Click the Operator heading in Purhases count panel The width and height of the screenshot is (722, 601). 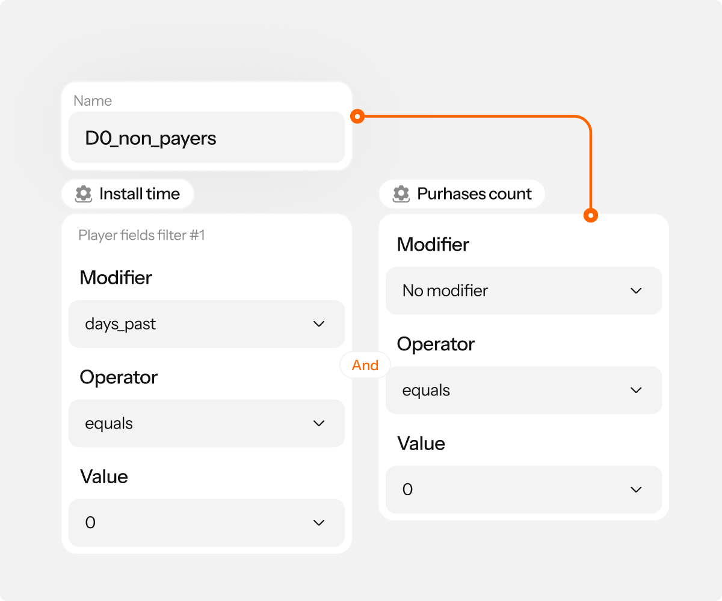pyautogui.click(x=436, y=344)
